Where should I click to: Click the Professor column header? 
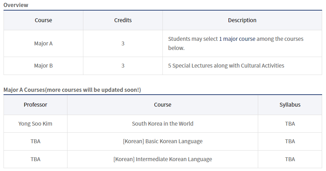coord(35,105)
